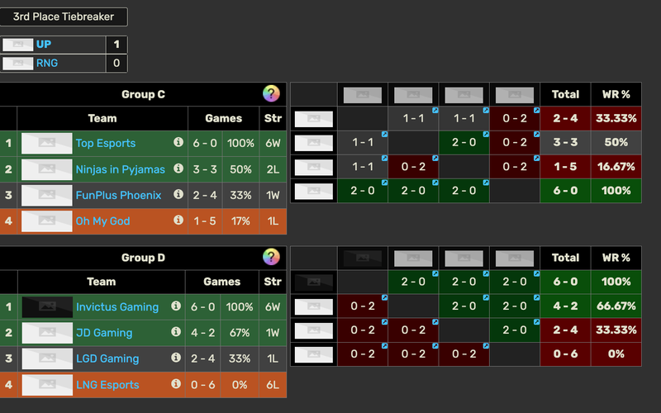Click Group C crosstable 2 - 4 total cell
Image resolution: width=661 pixels, height=413 pixels.
(565, 118)
